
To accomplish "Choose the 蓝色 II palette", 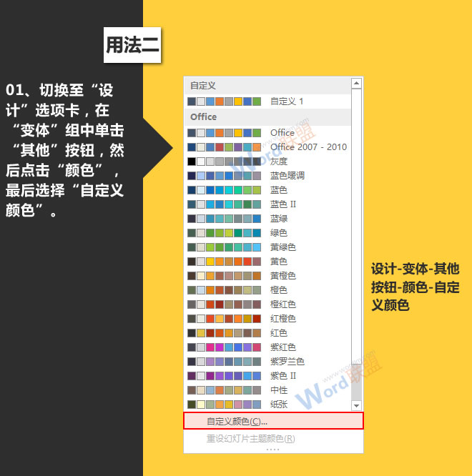I will (x=282, y=204).
